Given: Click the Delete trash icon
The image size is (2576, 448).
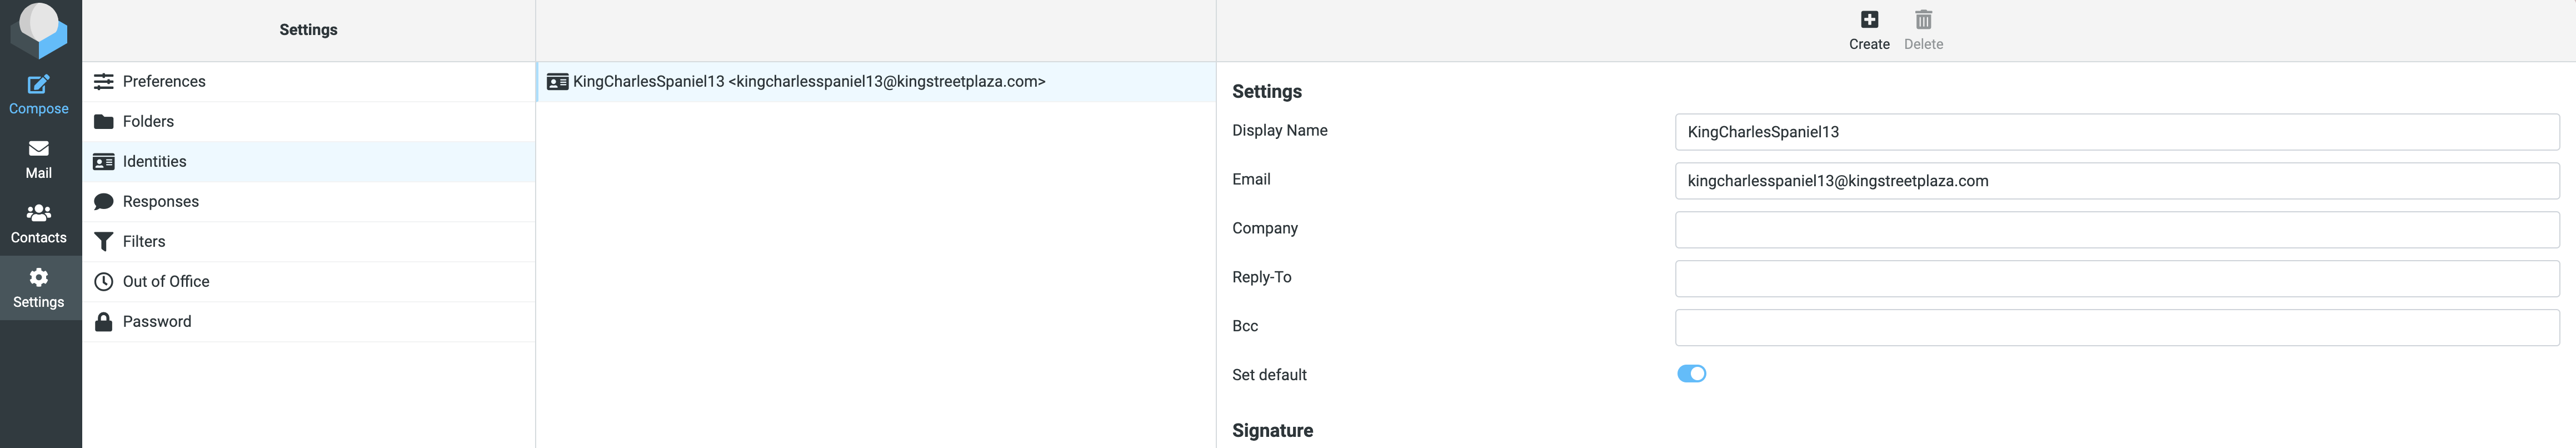Looking at the screenshot, I should click(1922, 20).
